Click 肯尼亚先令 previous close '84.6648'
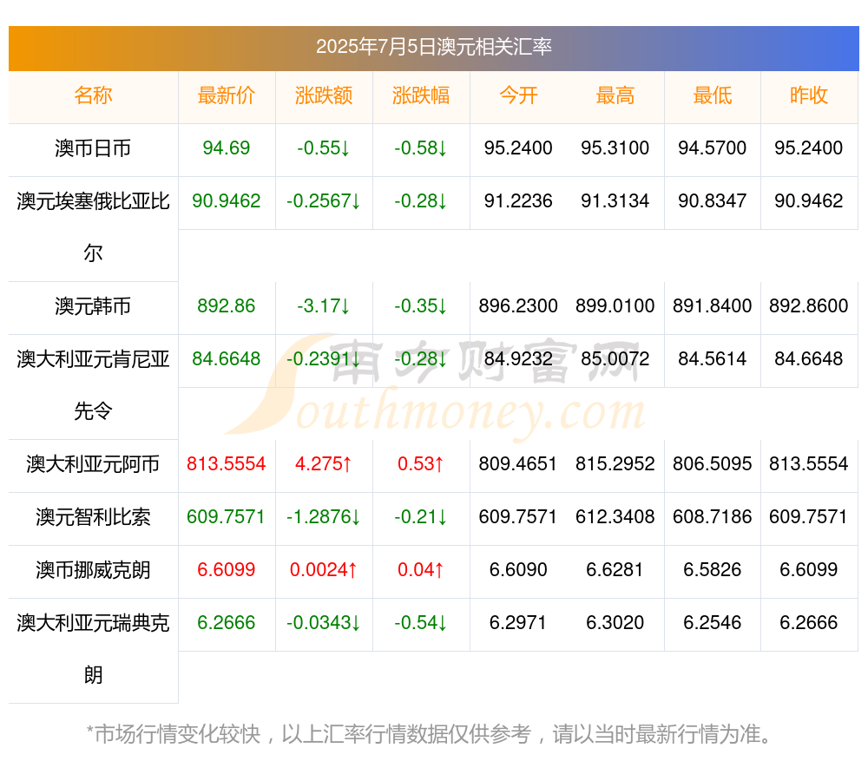The height and width of the screenshot is (761, 868). coord(809,359)
